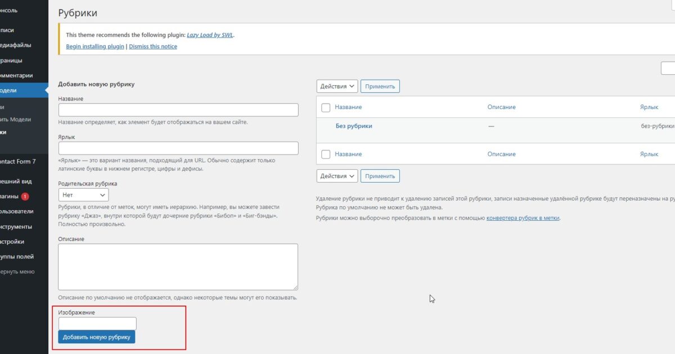Click Добавить новую рубрику button
The width and height of the screenshot is (675, 354).
coord(97,337)
